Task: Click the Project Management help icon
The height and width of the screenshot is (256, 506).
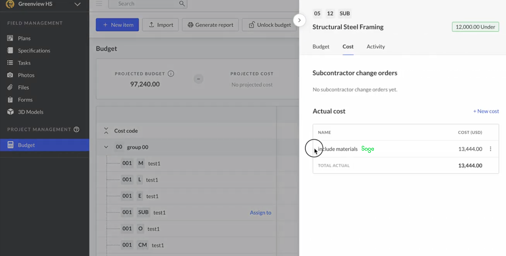Action: click(77, 129)
